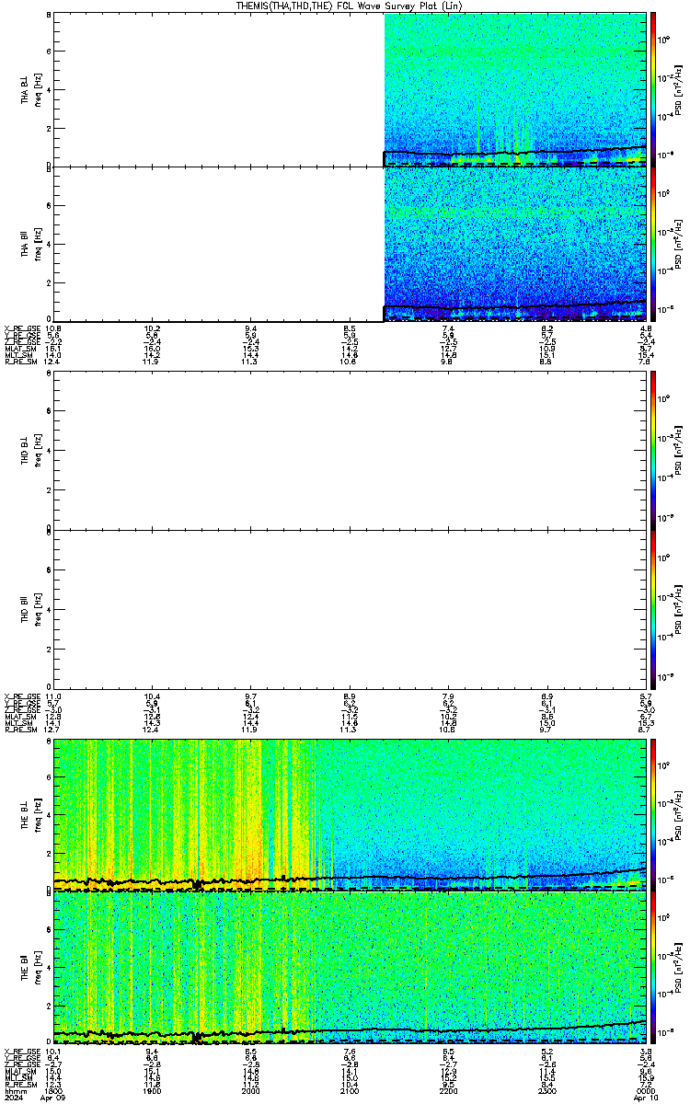The width and height of the screenshot is (690, 1104).
Task: Select the THE B-parallel spectrogram panel
Action: tap(350, 967)
